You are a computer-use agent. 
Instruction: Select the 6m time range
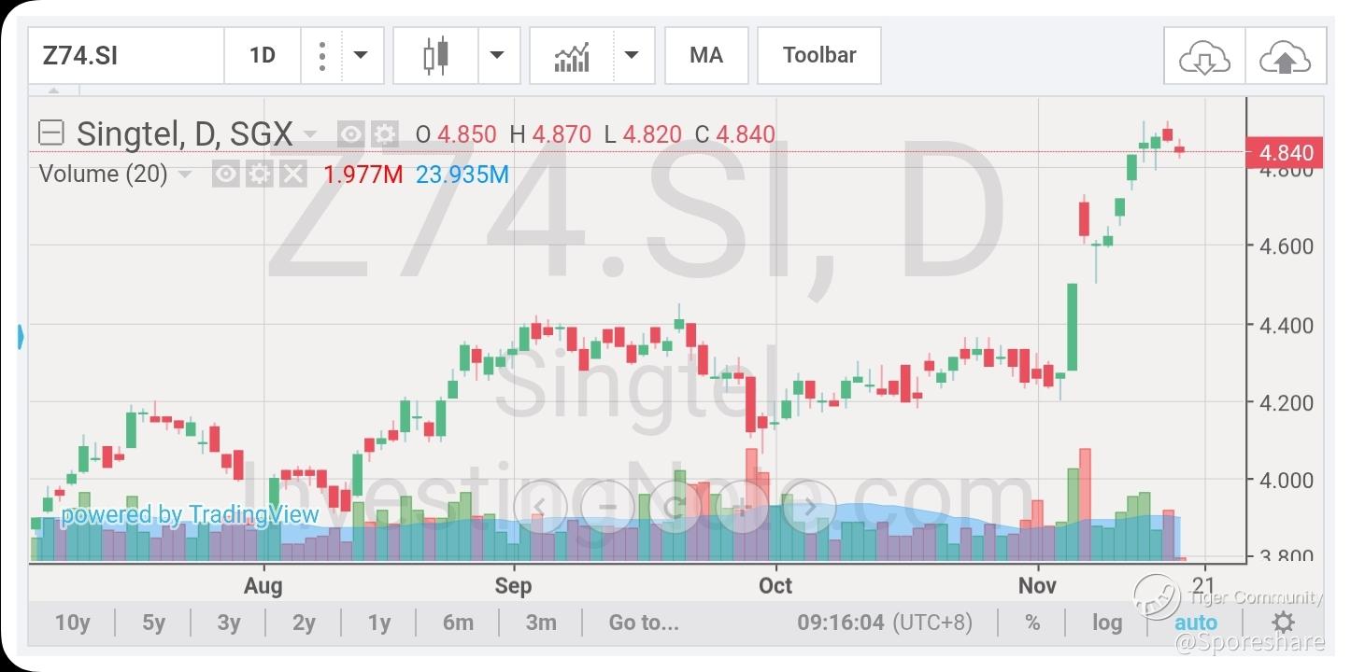(x=458, y=623)
